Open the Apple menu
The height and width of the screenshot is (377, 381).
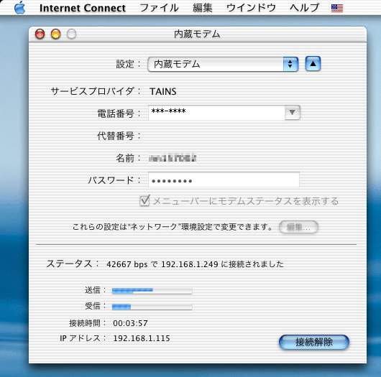pos(19,8)
